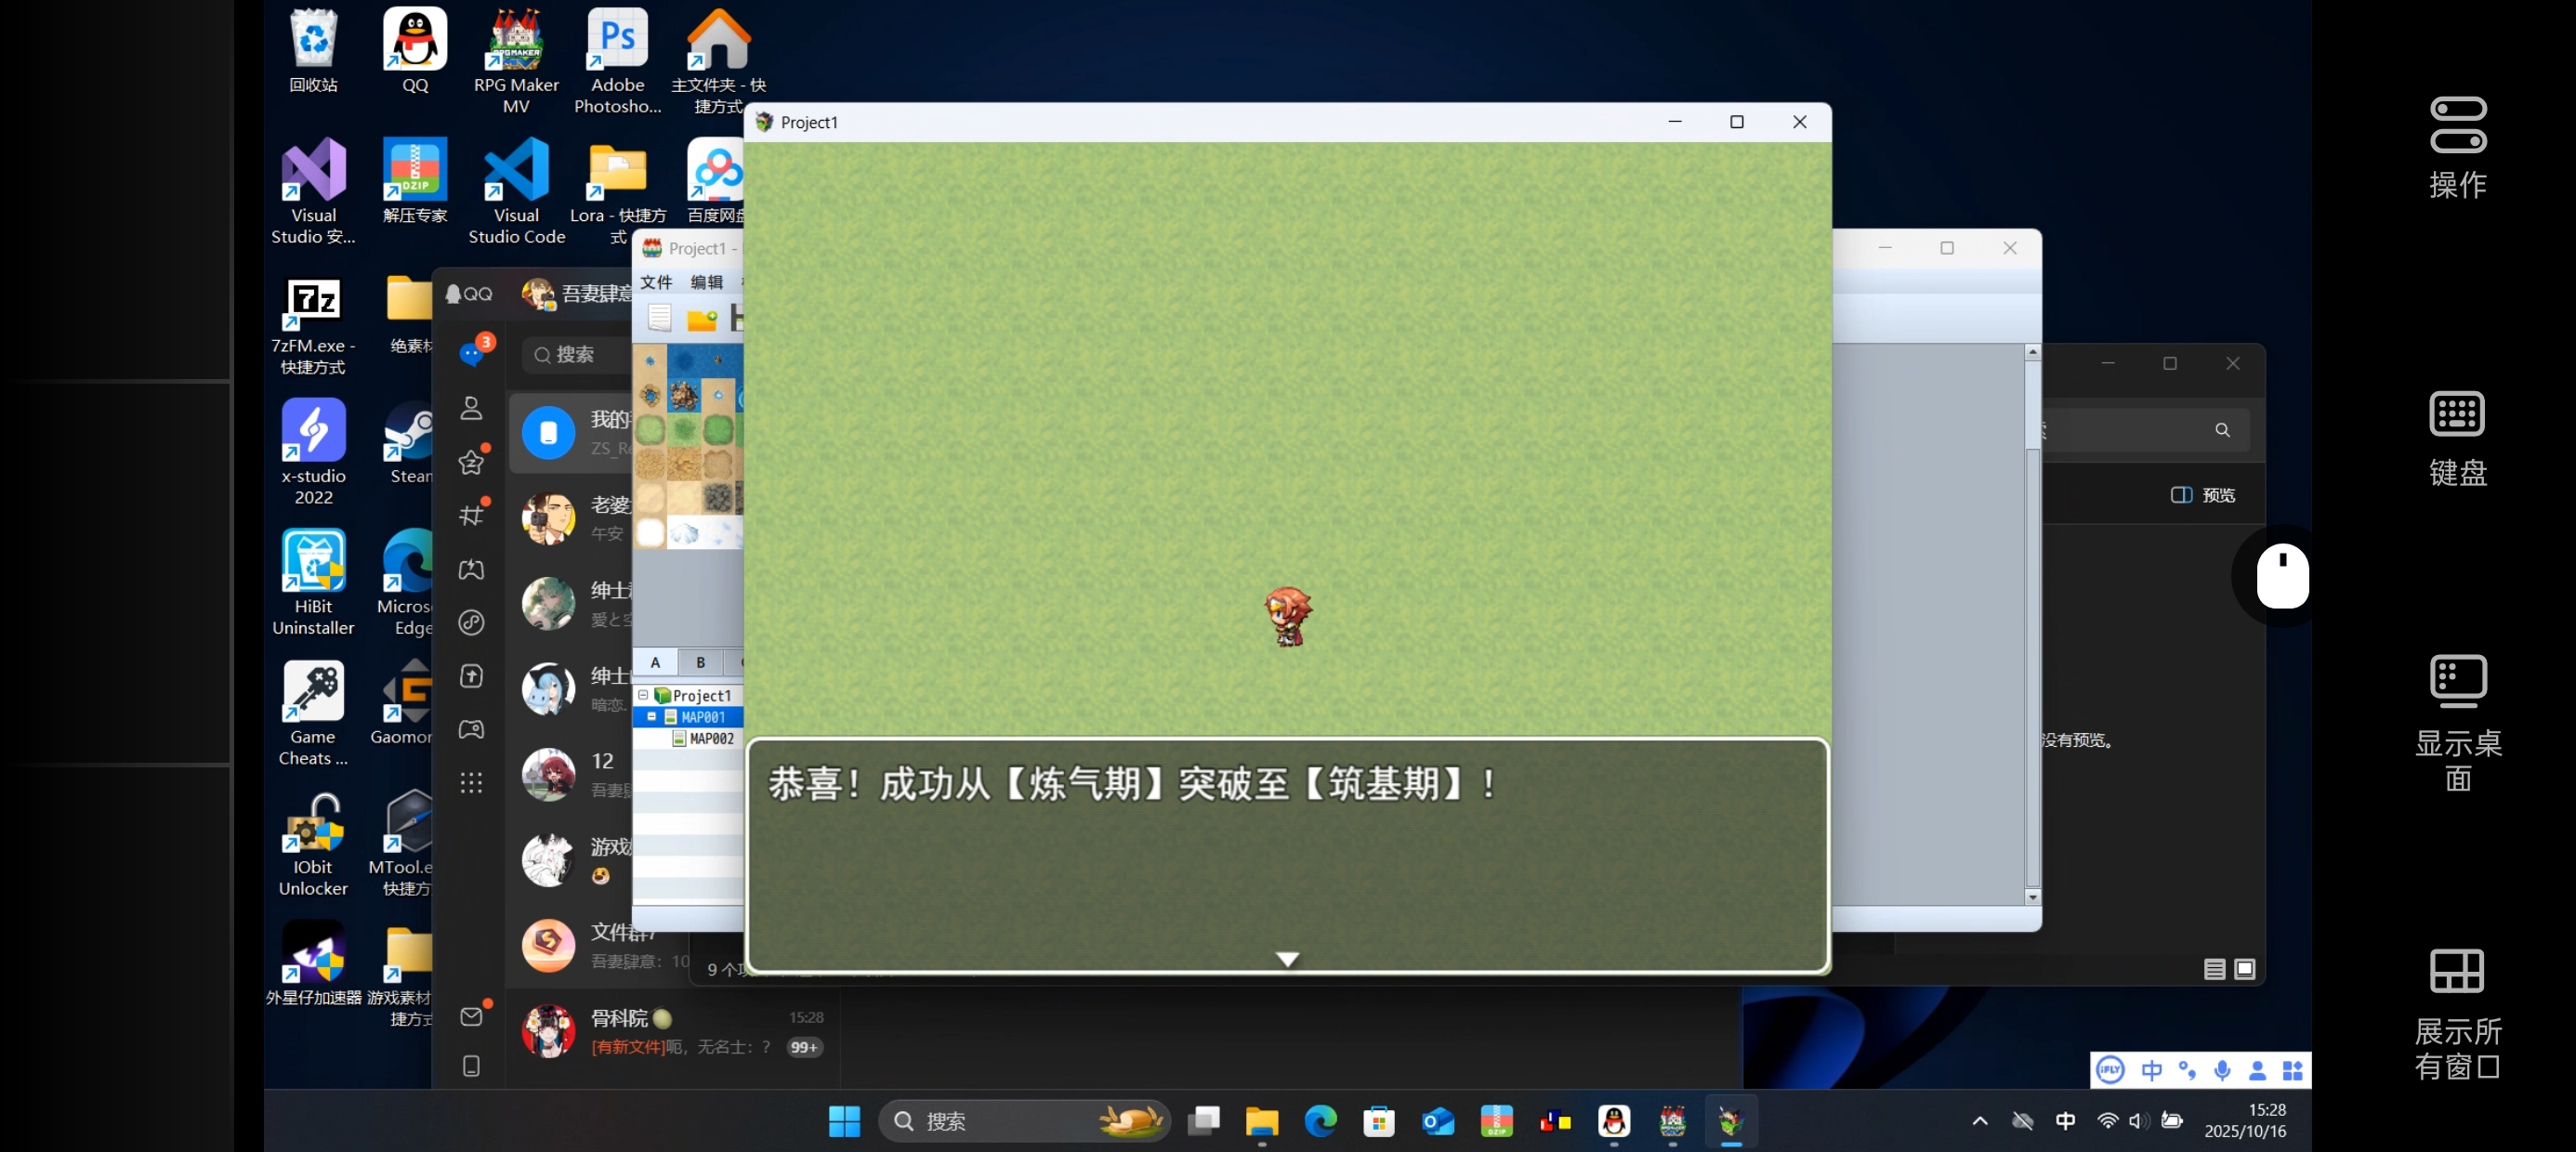
Task: Open the IObit Unlocker desktop shortcut
Action: point(313,844)
